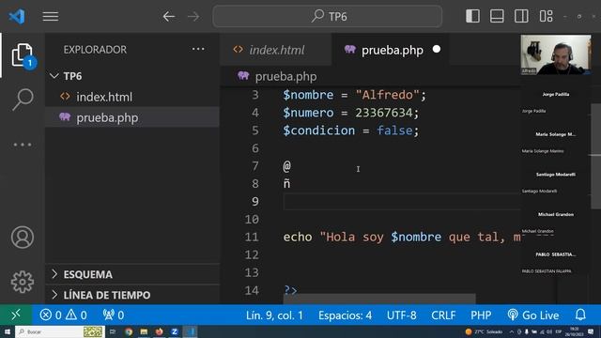
Task: Open the hamburger application menu
Action: (x=50, y=17)
